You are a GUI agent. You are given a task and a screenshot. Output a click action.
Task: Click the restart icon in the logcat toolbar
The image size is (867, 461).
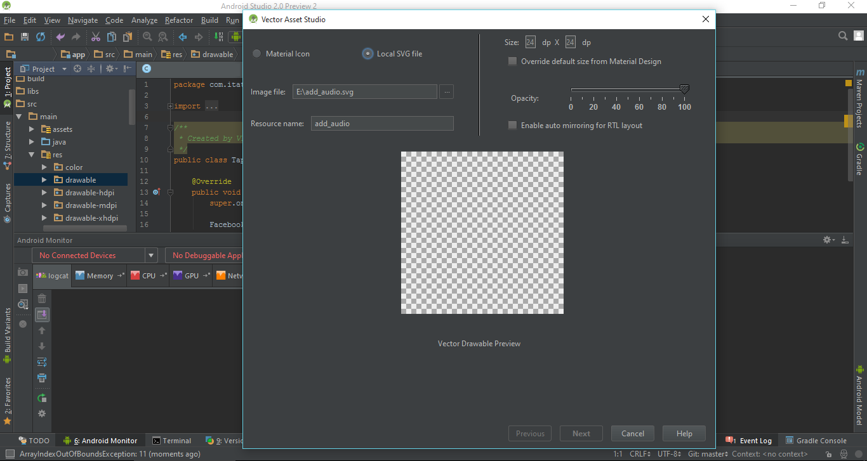[42, 398]
